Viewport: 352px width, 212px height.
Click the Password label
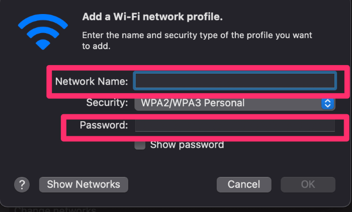104,125
